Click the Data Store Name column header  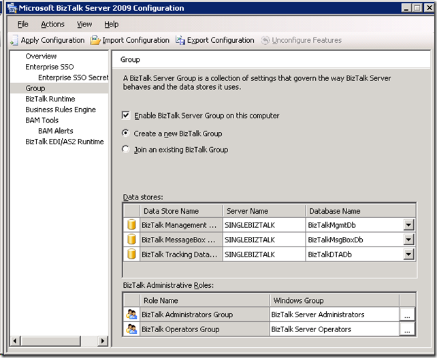pyautogui.click(x=181, y=211)
